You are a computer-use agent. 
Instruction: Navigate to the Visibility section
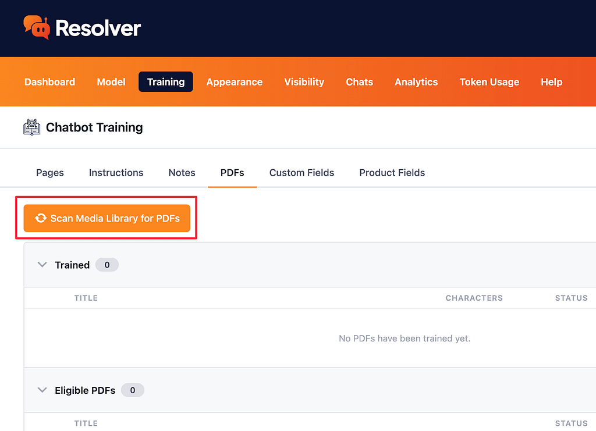pos(304,82)
